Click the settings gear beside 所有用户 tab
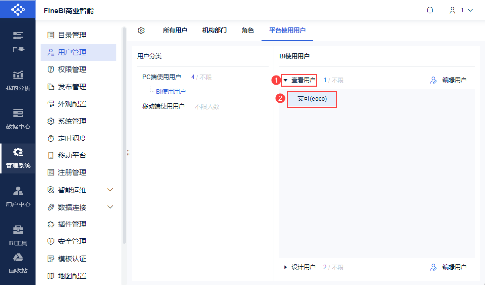The height and width of the screenshot is (285, 485). click(x=141, y=30)
